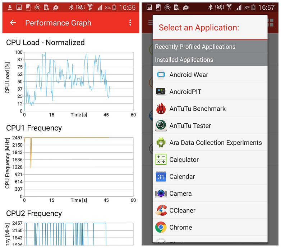
Task: Tap the CPU2 Frequency graph
Action: click(78, 234)
